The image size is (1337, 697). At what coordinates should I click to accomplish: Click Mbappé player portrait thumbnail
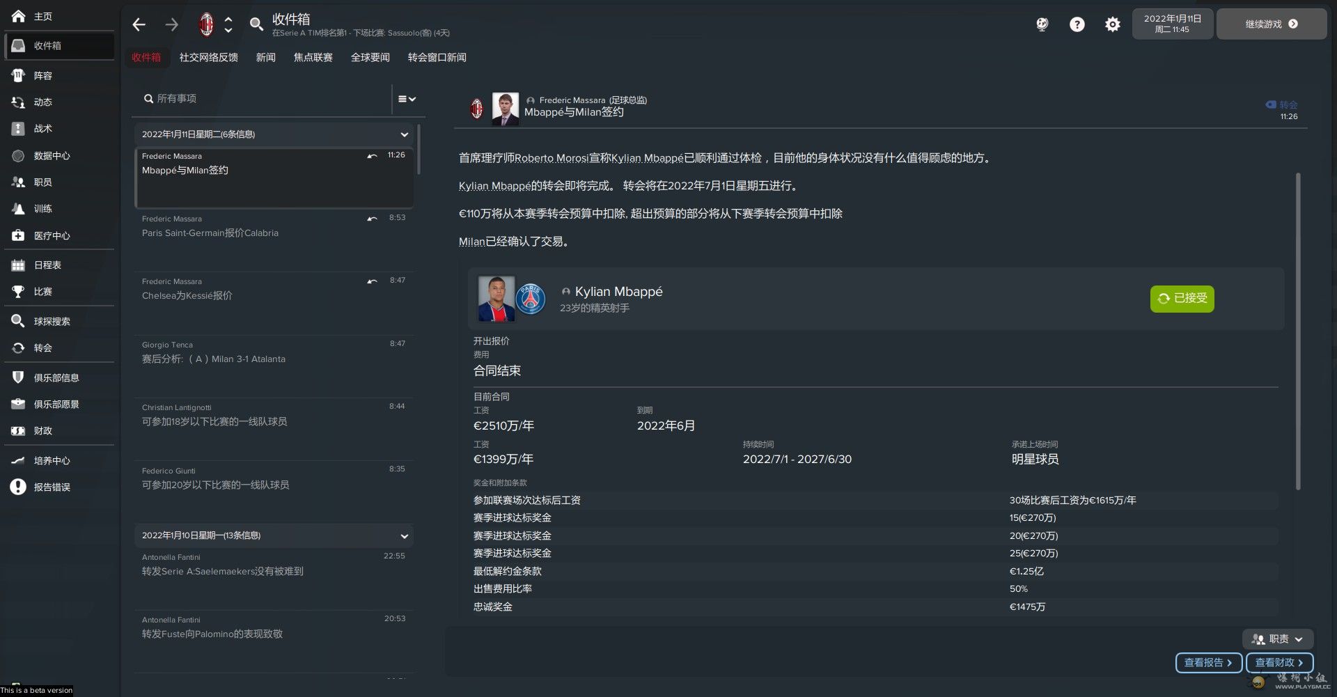click(496, 299)
